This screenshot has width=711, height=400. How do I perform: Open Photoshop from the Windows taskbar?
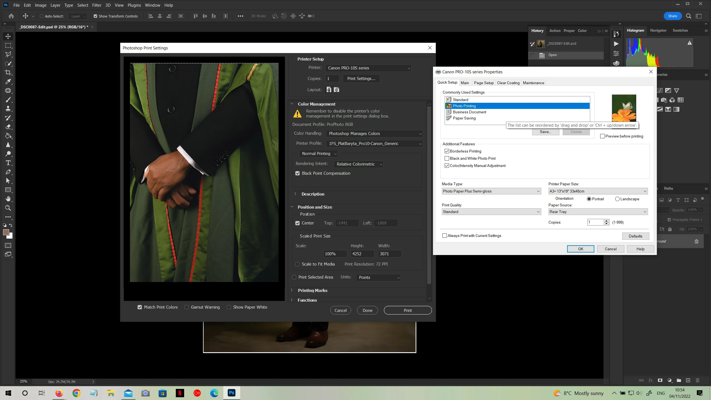coord(231,393)
